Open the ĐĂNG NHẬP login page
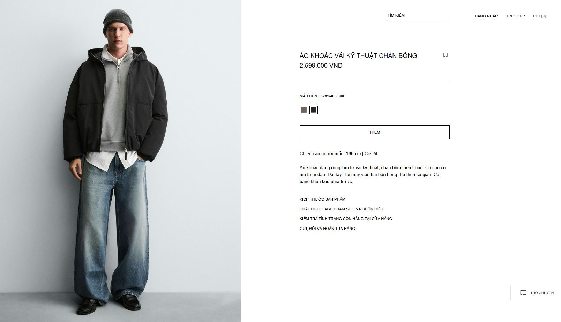The image size is (561, 322). coord(486,16)
